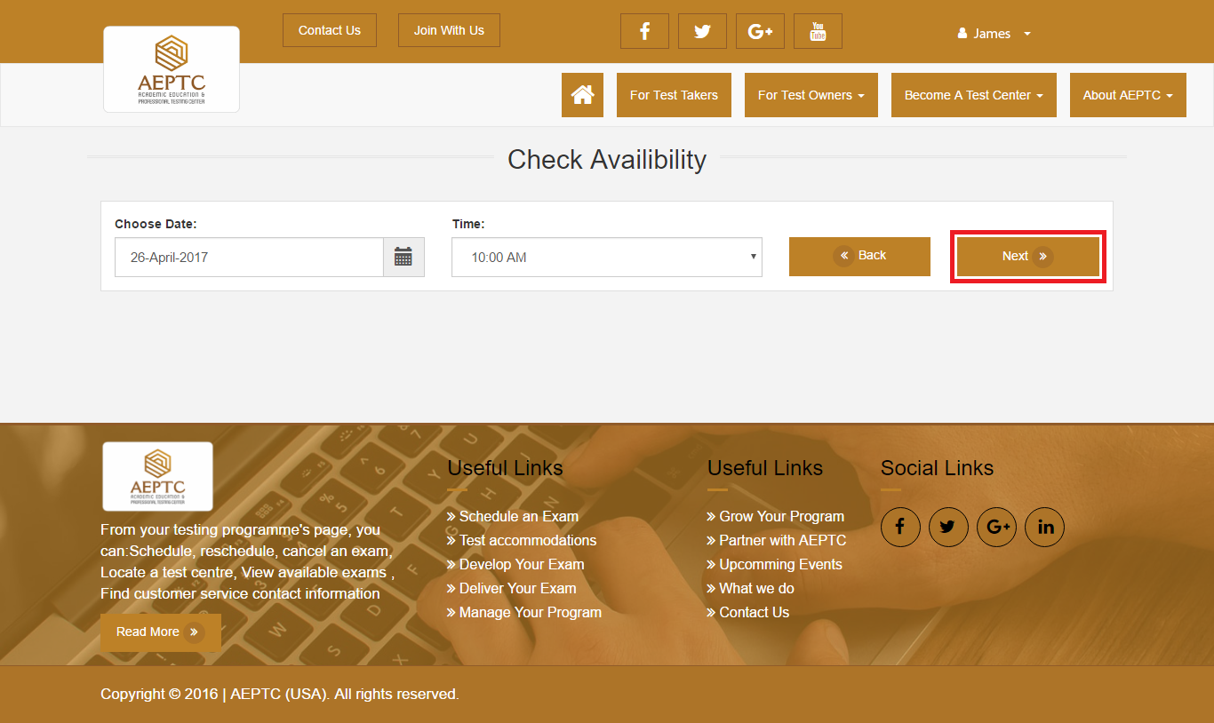Click the Choose Date input field

pos(249,258)
